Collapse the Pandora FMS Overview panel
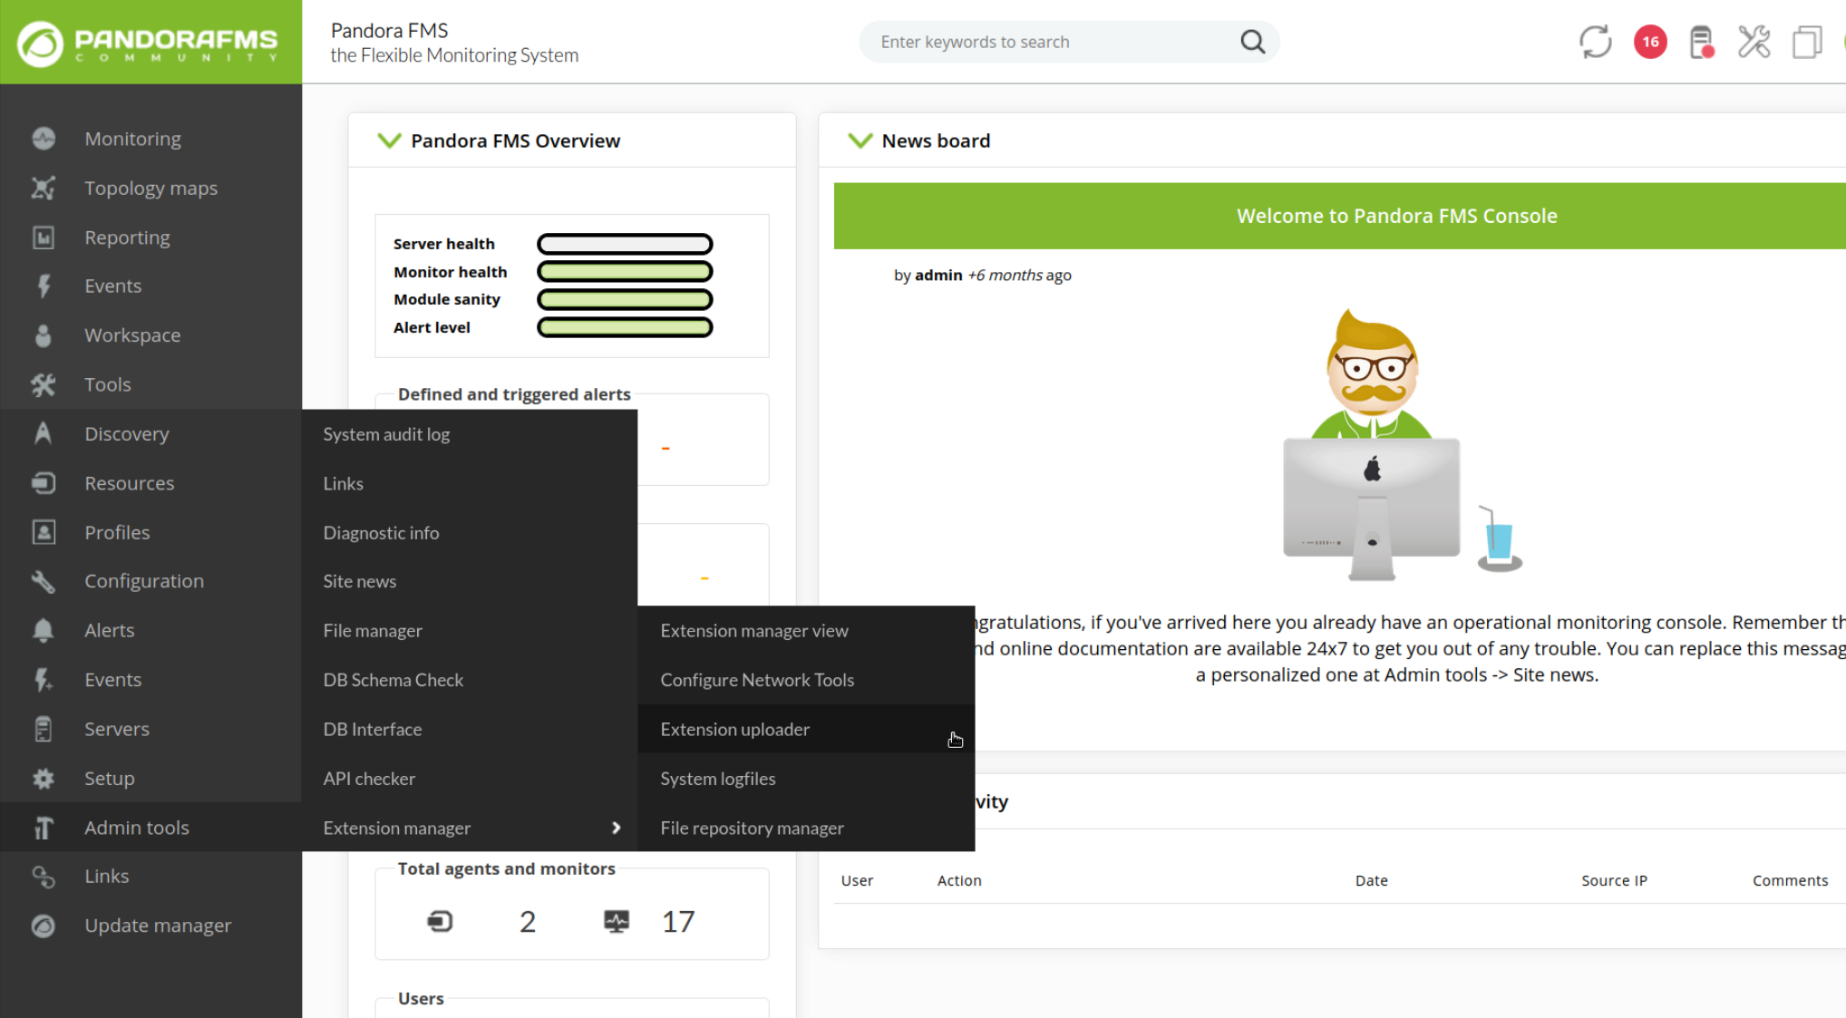Image resolution: width=1846 pixels, height=1018 pixels. point(389,141)
